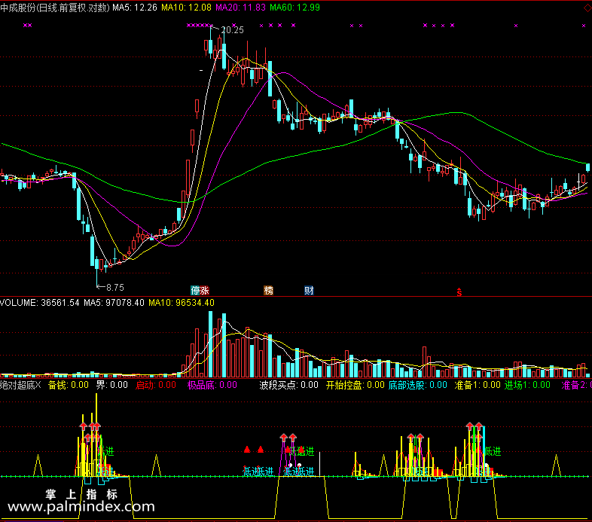Click the 停涨 event icon below the chart

(x=200, y=291)
